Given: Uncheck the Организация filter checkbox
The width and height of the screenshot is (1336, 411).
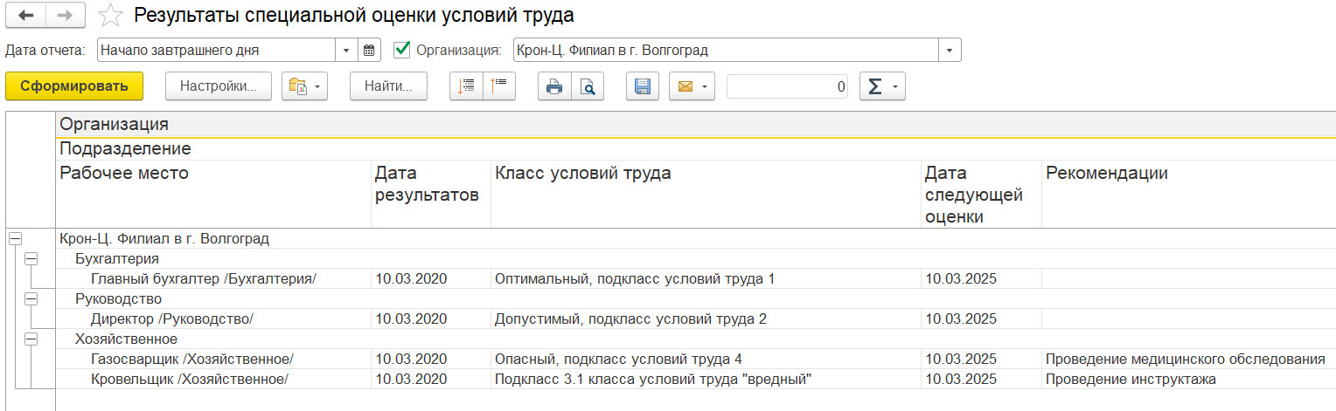Looking at the screenshot, I should point(402,51).
